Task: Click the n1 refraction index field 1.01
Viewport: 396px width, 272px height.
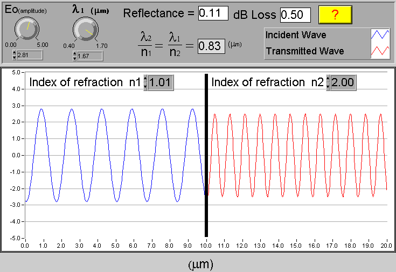Action: coord(160,82)
